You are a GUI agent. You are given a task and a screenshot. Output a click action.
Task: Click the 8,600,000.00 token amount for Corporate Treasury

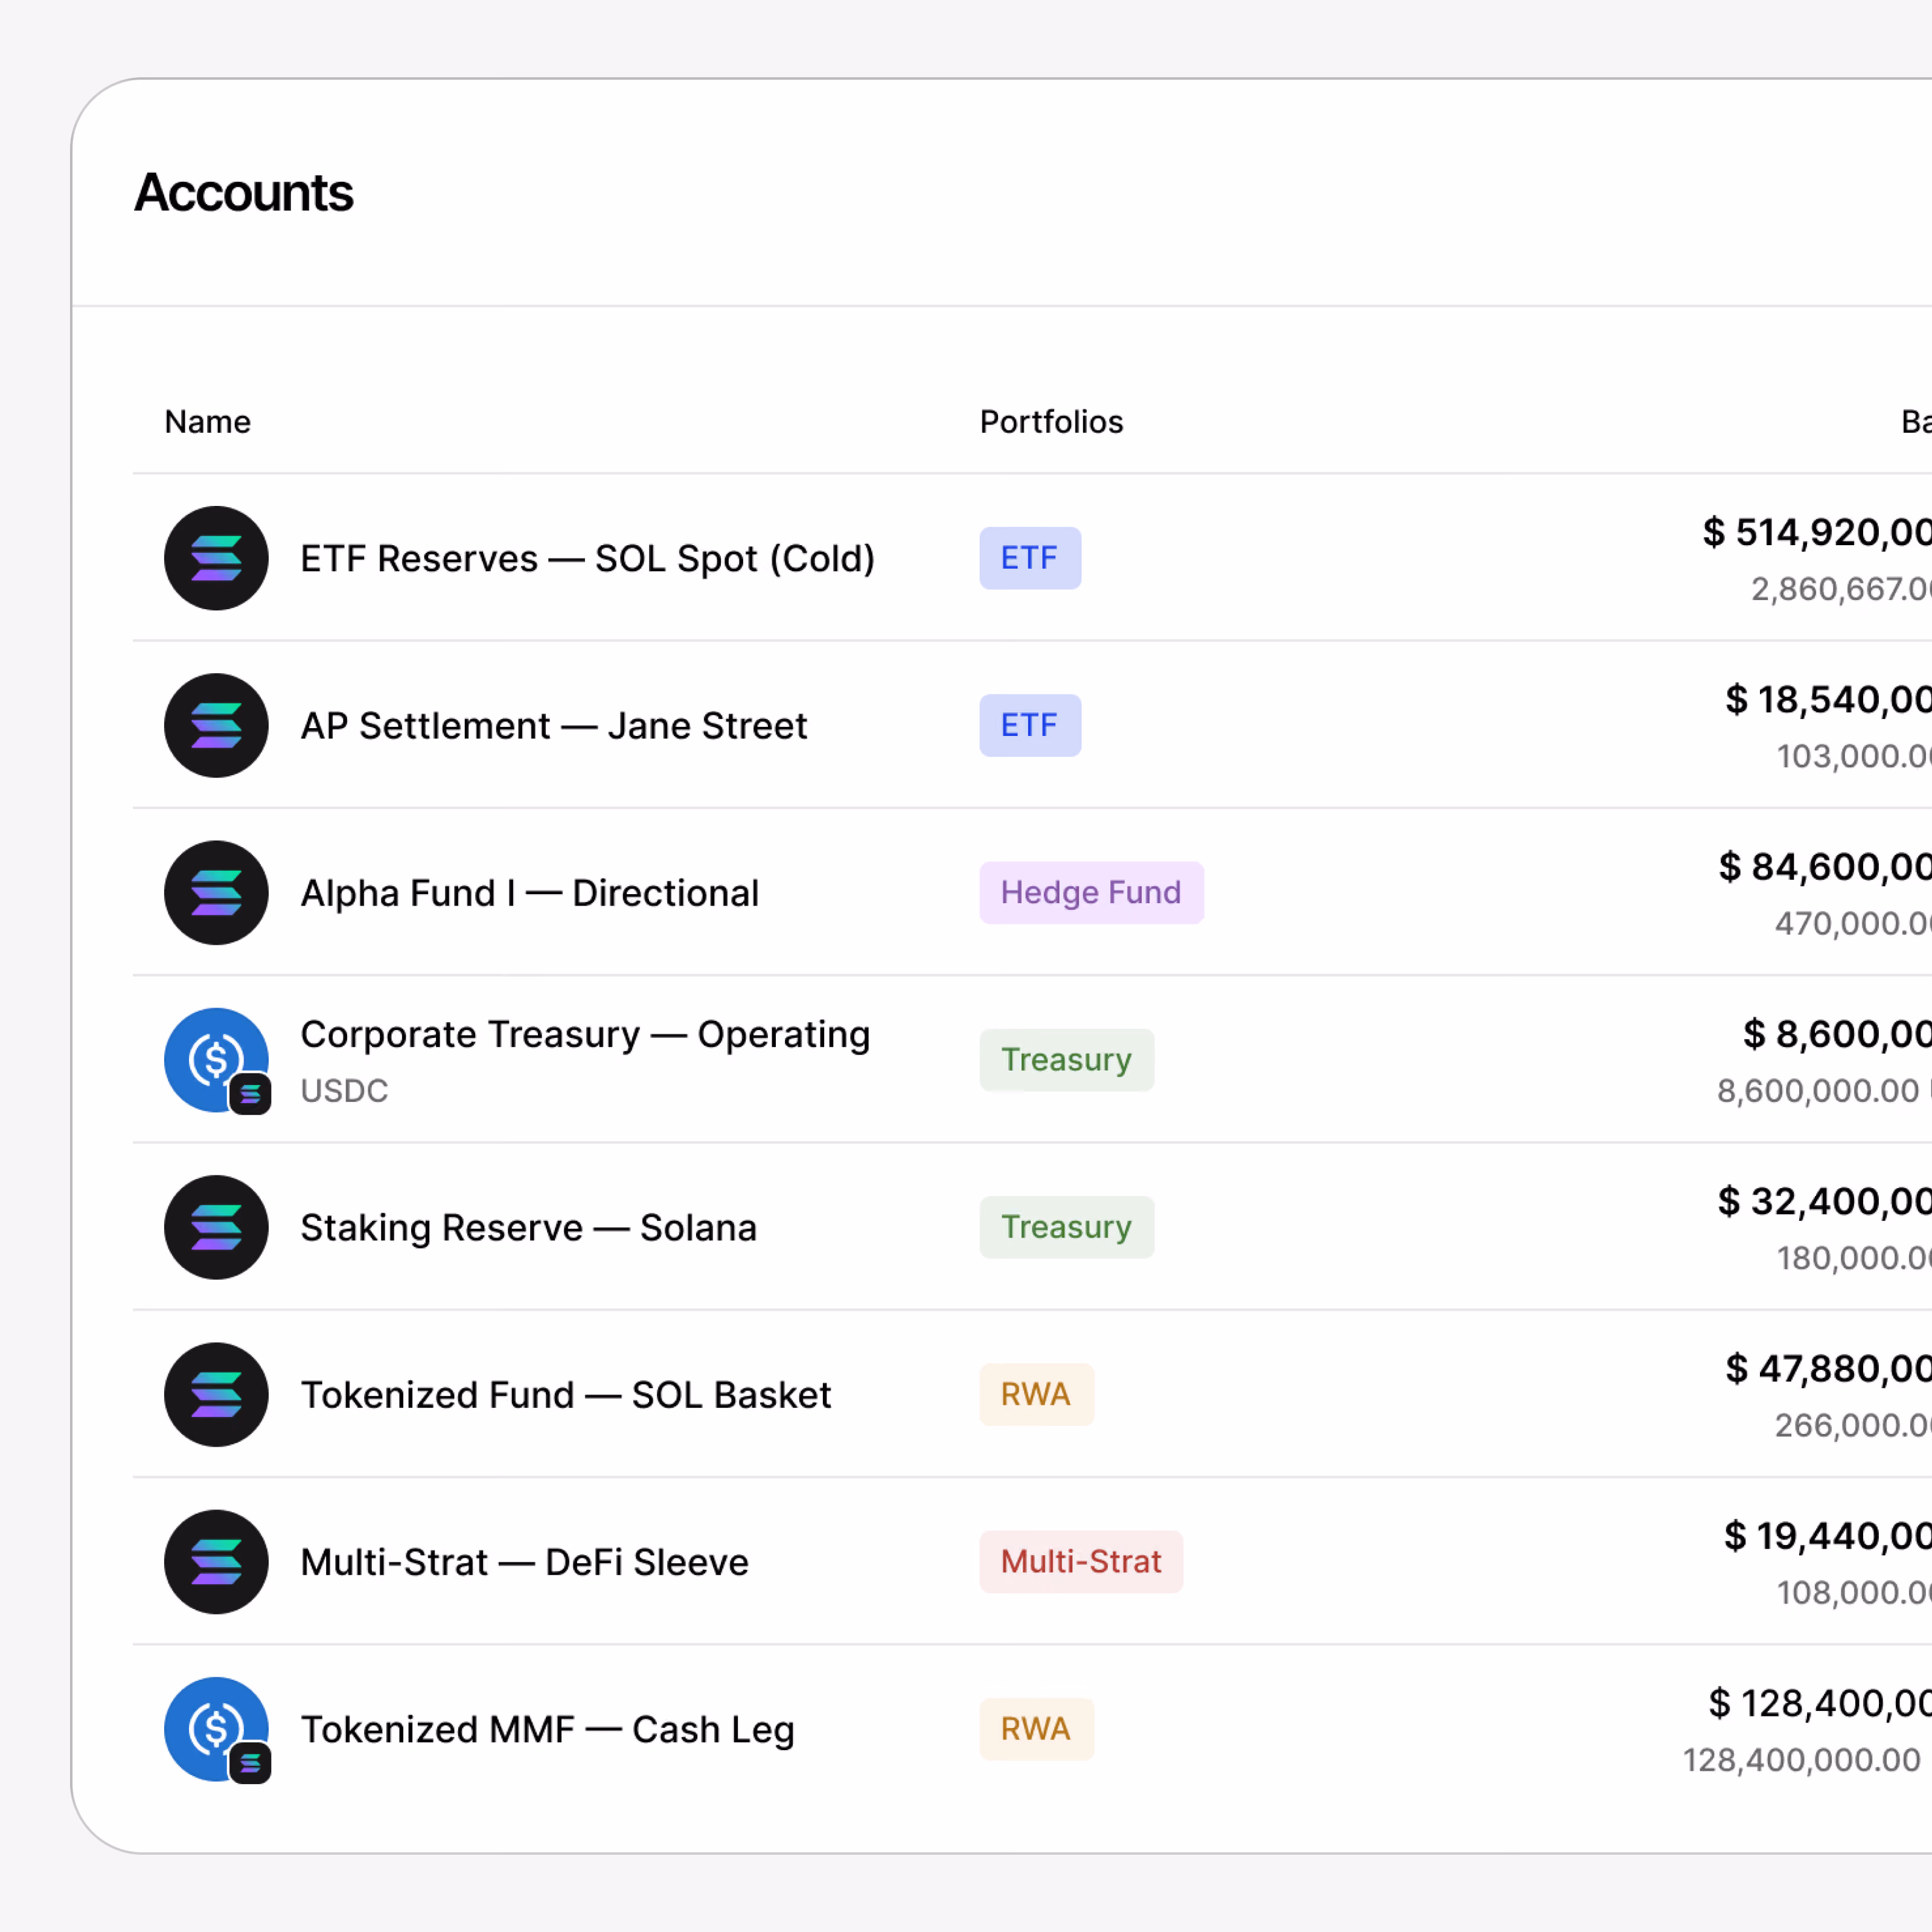coord(1824,1090)
